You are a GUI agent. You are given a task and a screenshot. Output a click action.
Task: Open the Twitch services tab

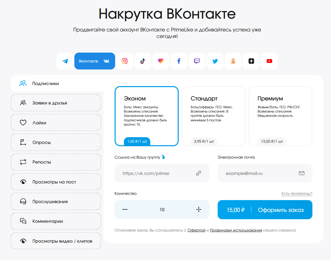coord(197,61)
